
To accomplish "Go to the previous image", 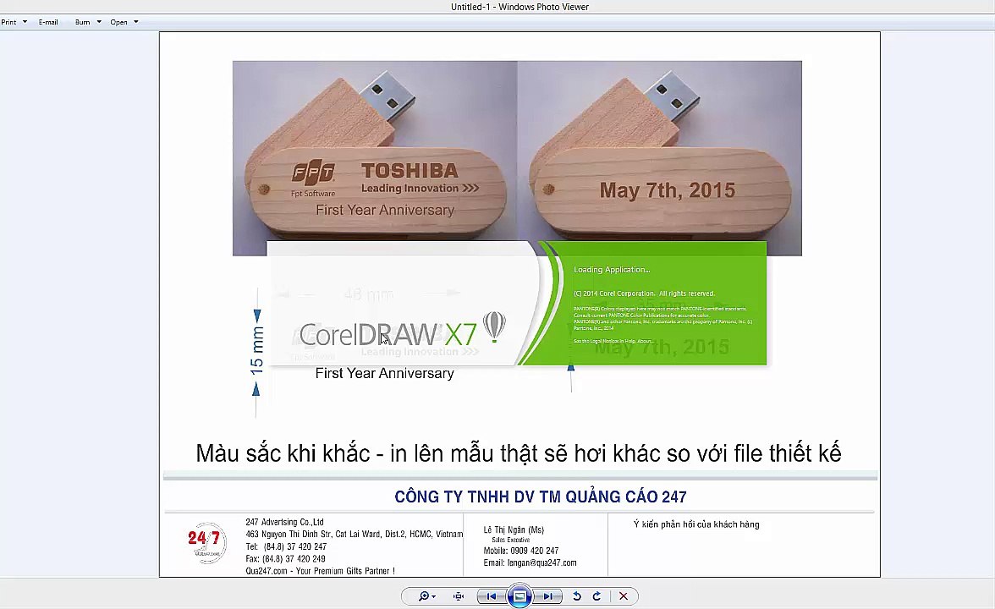I will tap(491, 596).
